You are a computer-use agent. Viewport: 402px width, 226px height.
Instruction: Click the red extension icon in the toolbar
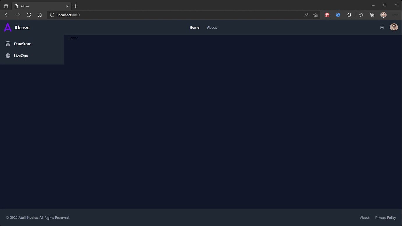pyautogui.click(x=327, y=15)
